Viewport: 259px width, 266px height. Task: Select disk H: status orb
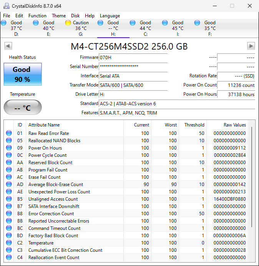tap(100, 23)
